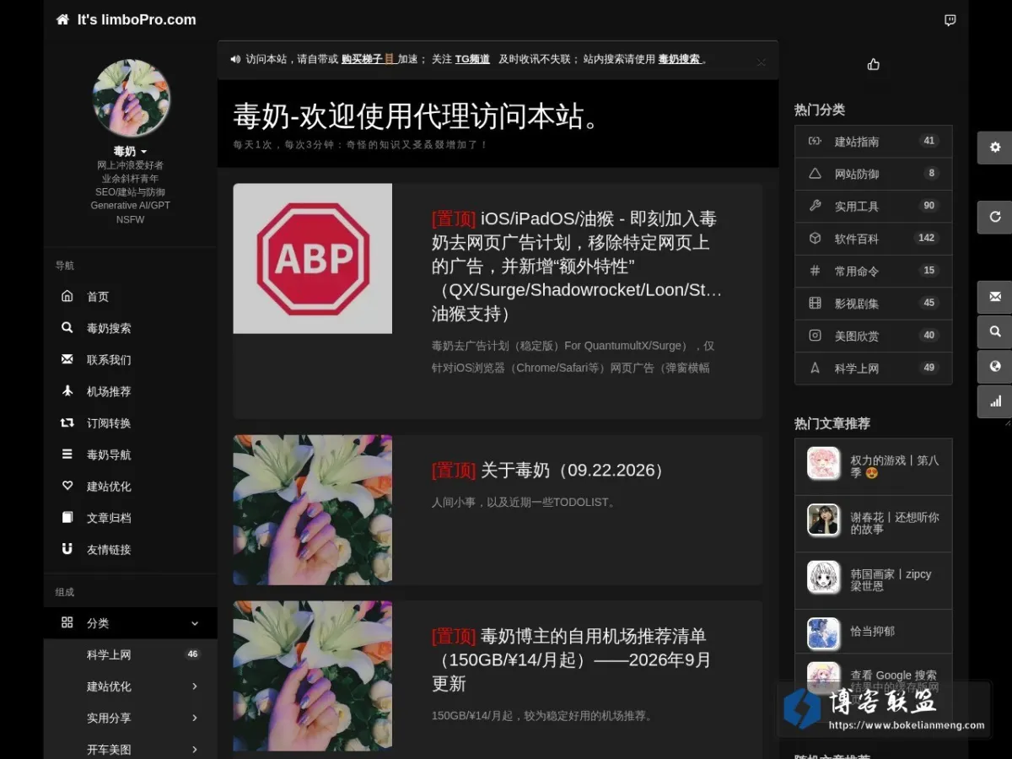
Task: Open the search magnifier floating button
Action: 995,331
